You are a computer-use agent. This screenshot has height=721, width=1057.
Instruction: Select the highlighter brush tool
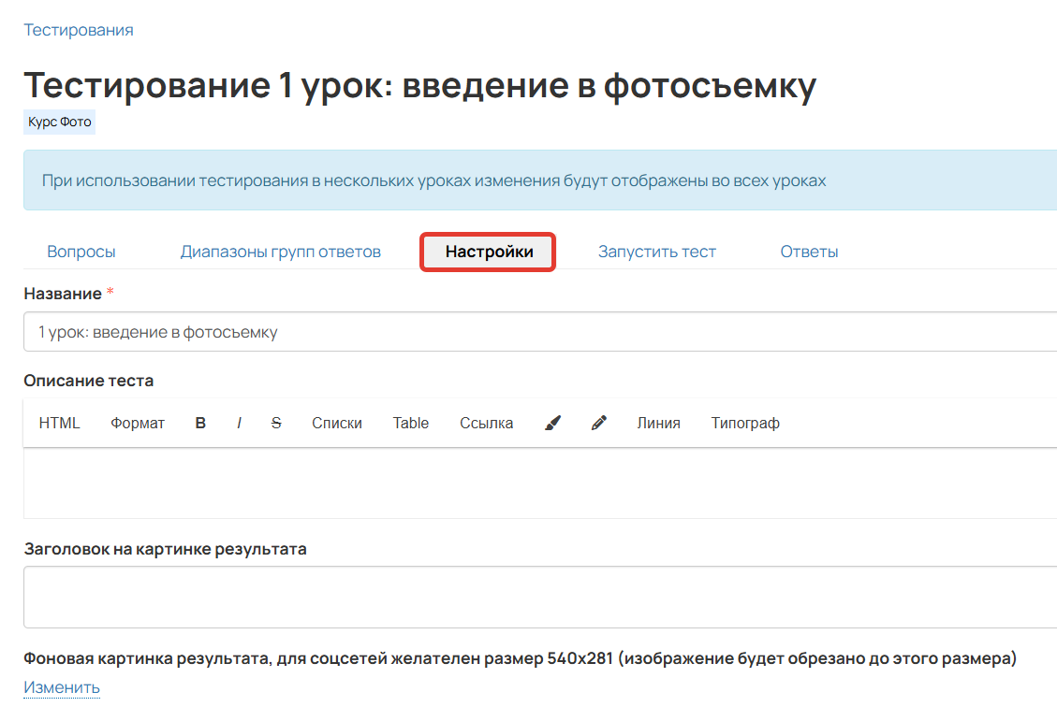pos(551,423)
